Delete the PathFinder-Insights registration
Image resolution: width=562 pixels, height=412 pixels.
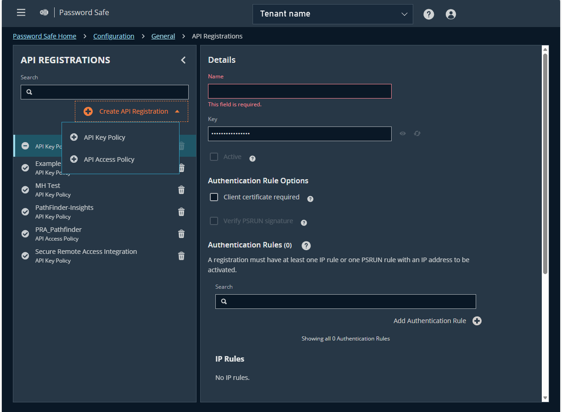pyautogui.click(x=181, y=212)
